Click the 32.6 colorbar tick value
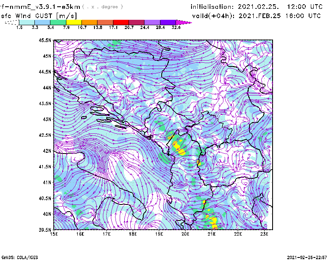This screenshot has height=260, width=336. [176, 27]
